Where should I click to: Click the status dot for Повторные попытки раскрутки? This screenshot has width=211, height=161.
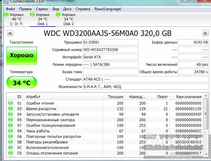(x=11, y=136)
